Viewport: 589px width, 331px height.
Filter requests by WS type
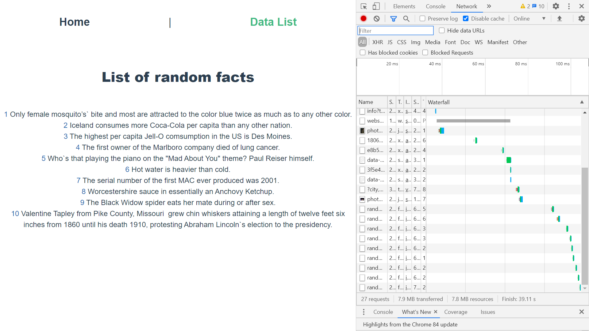click(479, 42)
